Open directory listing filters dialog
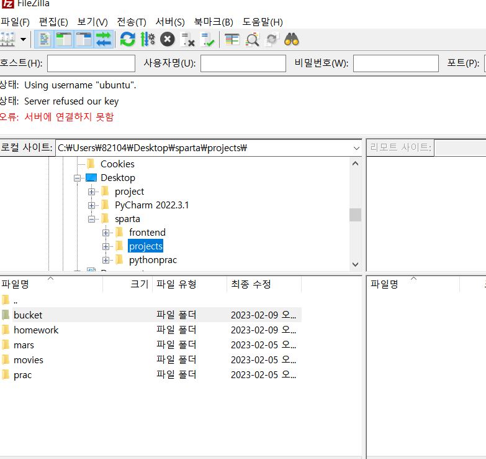Viewport: 486px width, 459px height. tap(232, 39)
